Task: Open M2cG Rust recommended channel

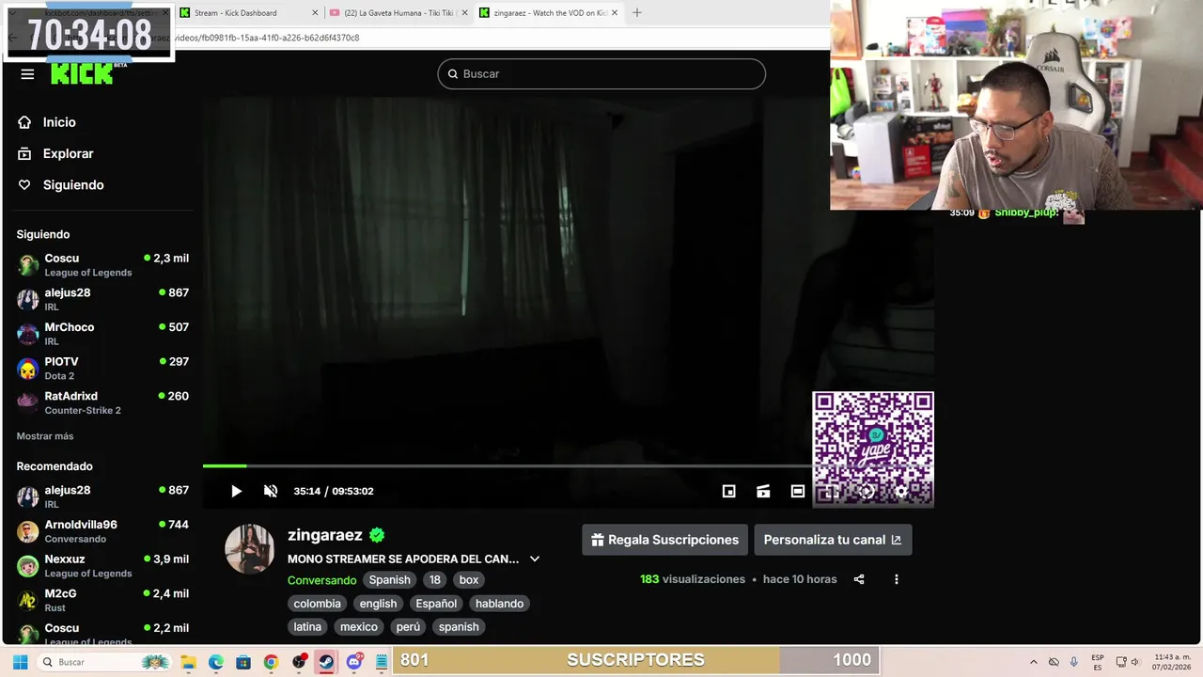Action: tap(102, 600)
